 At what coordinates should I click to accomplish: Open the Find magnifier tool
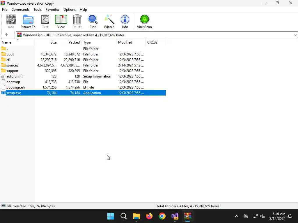pos(93,21)
